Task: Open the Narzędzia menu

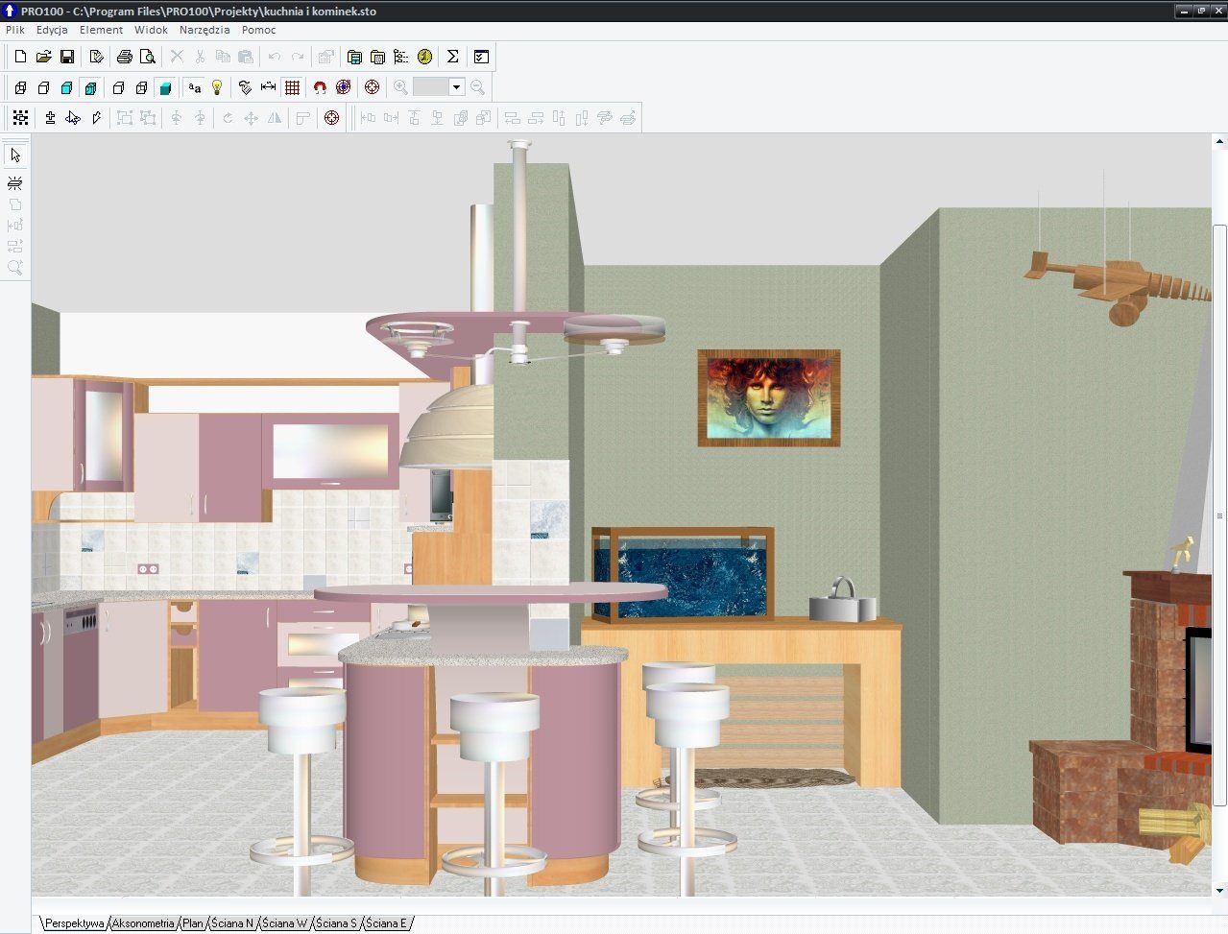Action: click(x=205, y=30)
